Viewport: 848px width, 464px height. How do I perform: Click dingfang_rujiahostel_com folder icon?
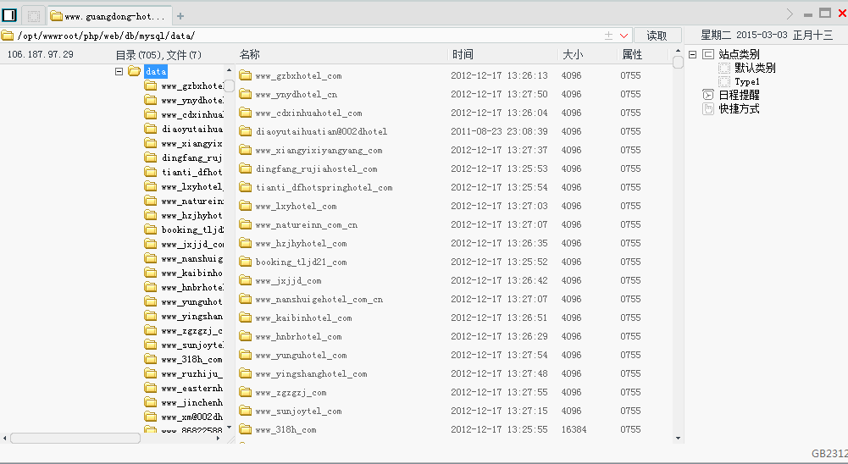point(246,168)
